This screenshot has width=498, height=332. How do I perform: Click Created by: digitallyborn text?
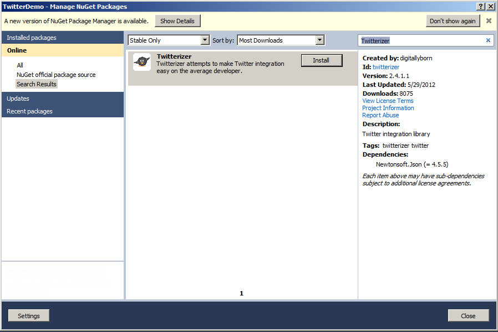pos(397,58)
